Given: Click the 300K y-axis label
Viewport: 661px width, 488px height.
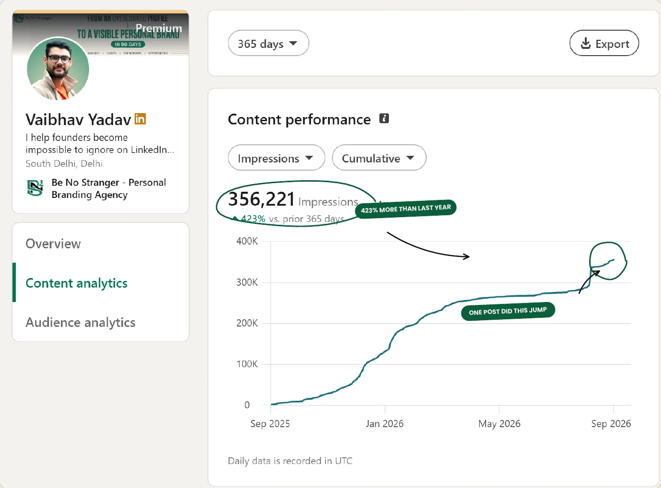Looking at the screenshot, I should click(247, 282).
